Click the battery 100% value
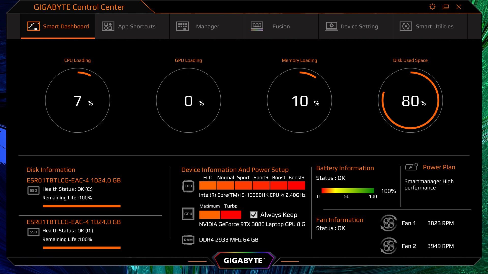This screenshot has height=274, width=488. [x=388, y=191]
